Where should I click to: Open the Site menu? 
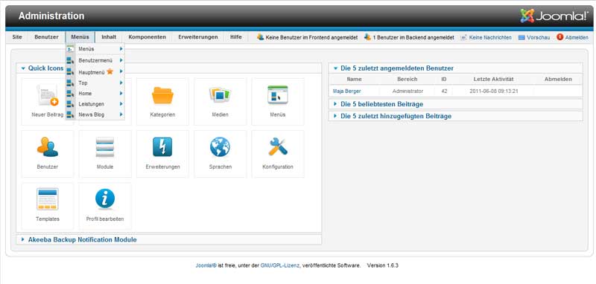coord(17,37)
